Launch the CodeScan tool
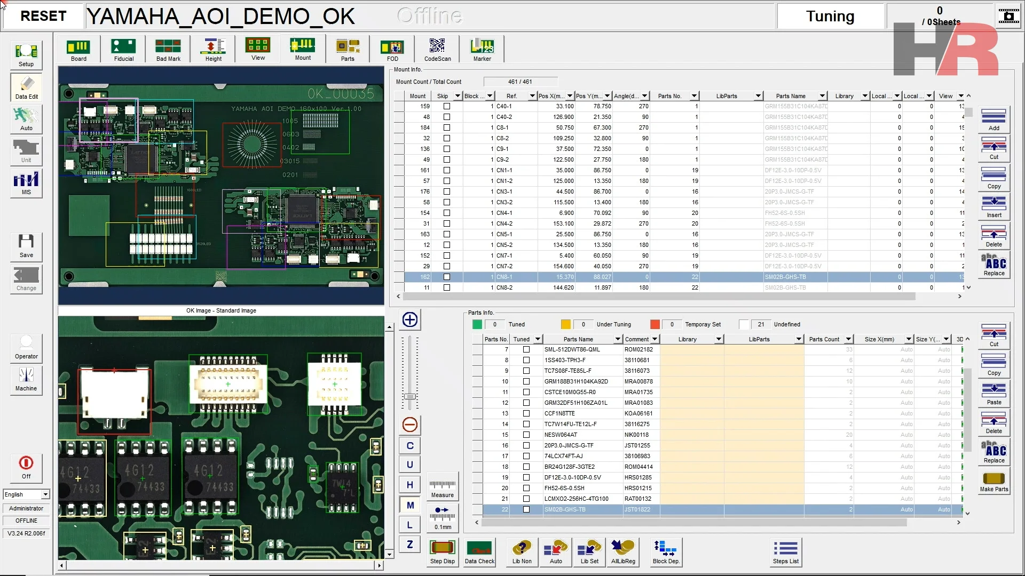Viewport: 1025px width, 576px height. point(437,50)
